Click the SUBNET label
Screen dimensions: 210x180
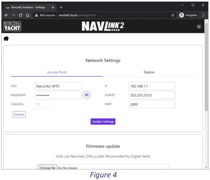tap(110, 95)
